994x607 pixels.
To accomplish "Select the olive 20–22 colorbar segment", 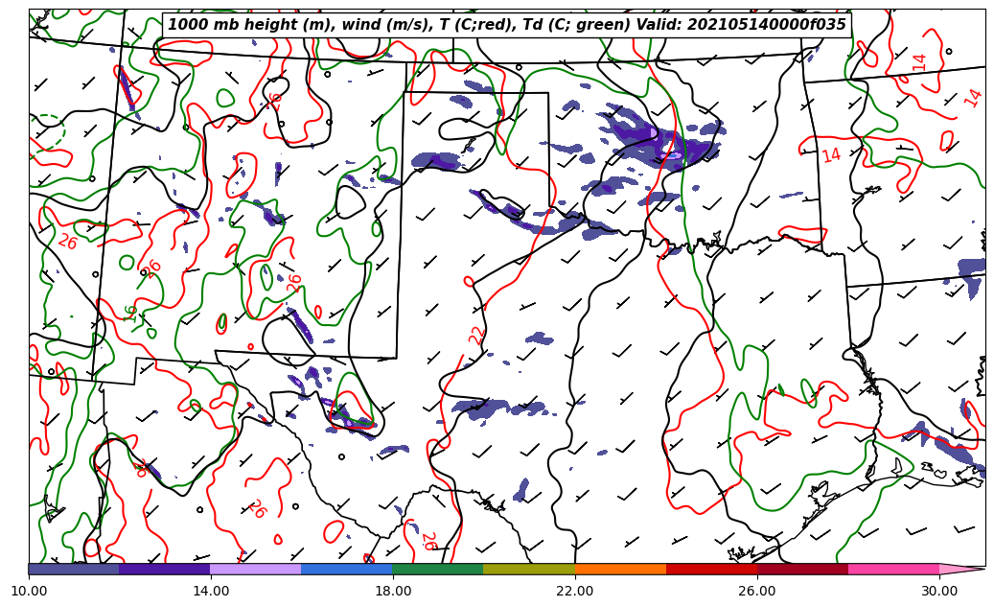I will [x=528, y=569].
